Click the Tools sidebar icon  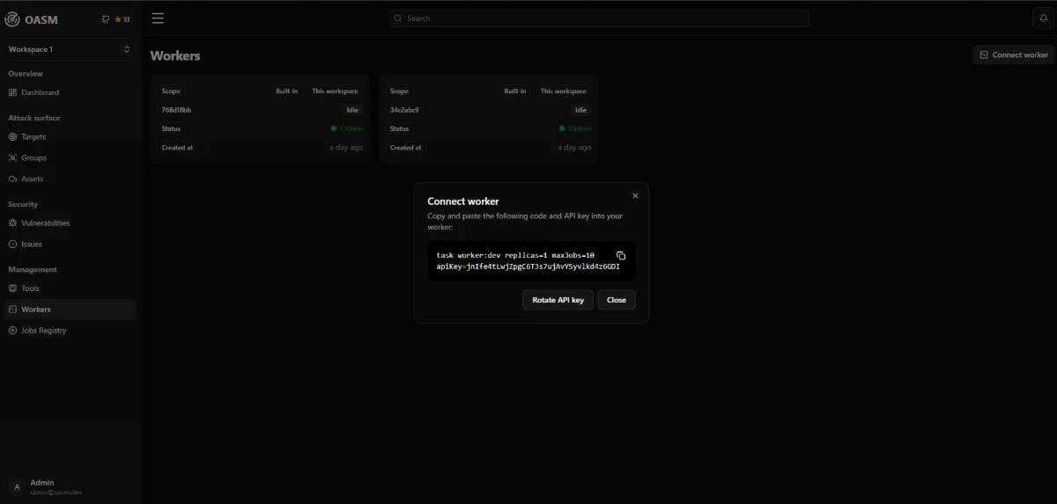point(13,288)
